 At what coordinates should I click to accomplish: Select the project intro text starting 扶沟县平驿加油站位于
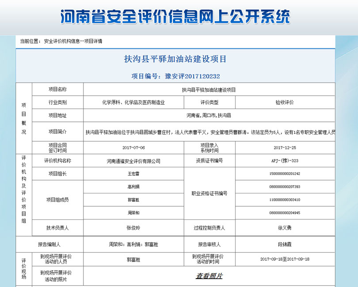(x=210, y=132)
